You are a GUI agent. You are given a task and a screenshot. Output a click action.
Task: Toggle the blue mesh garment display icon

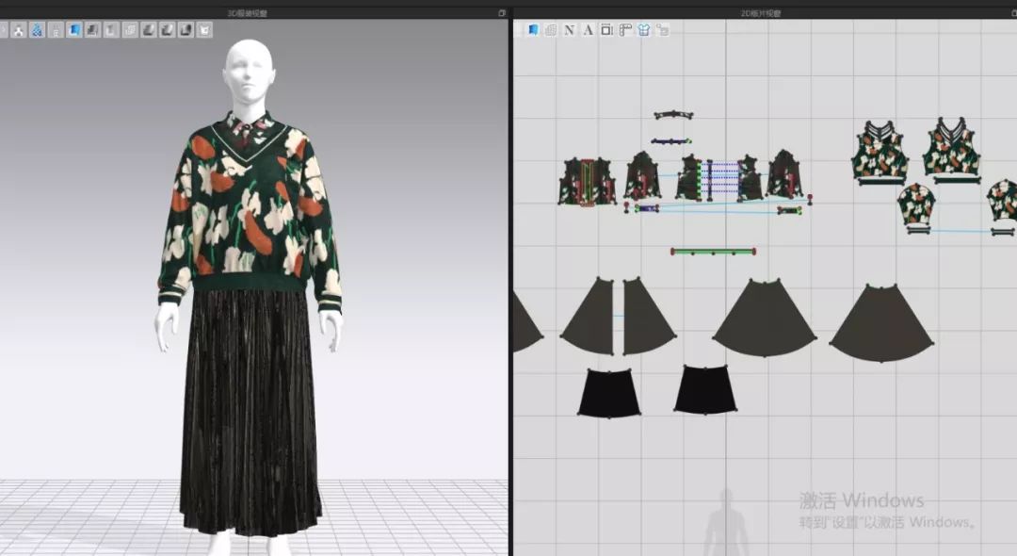coord(37,30)
